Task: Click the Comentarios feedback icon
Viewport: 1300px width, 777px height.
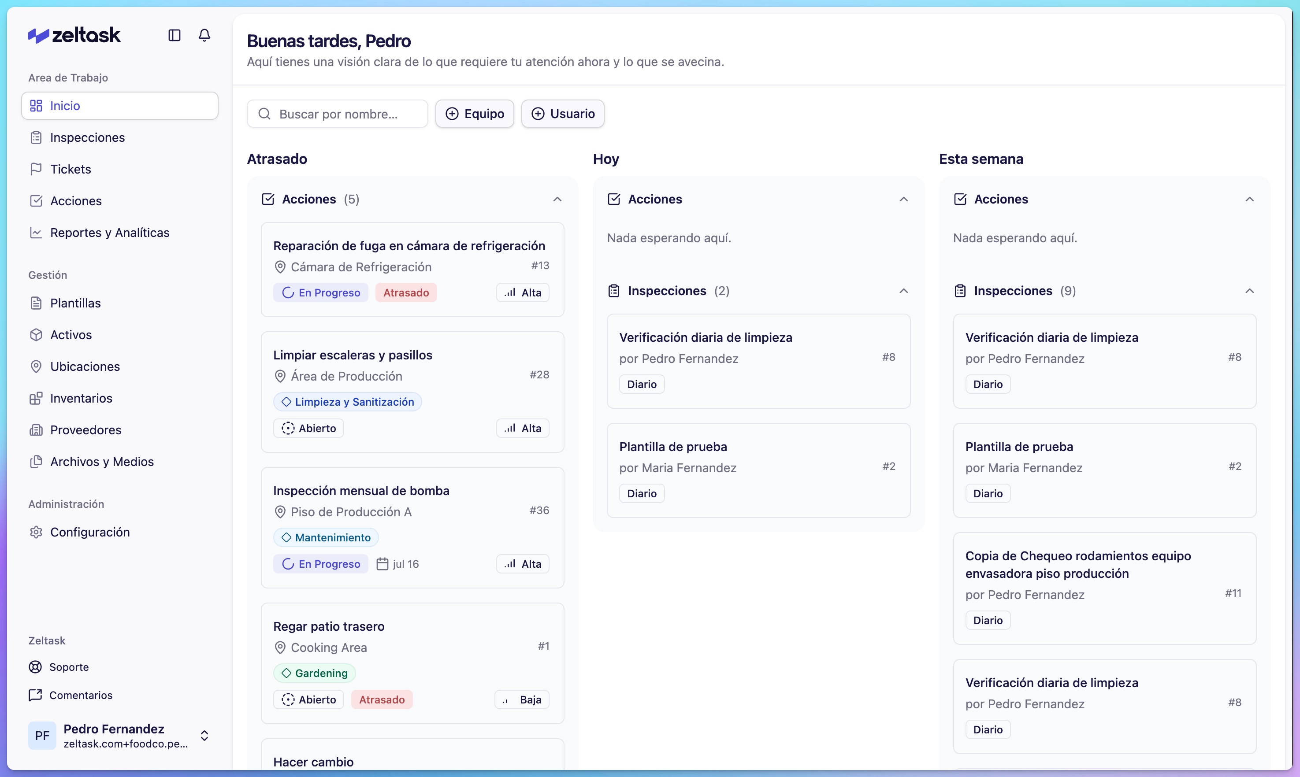Action: tap(35, 695)
